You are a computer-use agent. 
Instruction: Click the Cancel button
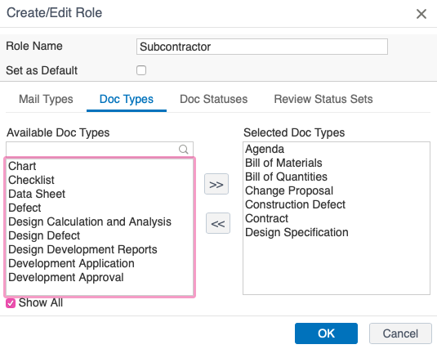click(400, 333)
